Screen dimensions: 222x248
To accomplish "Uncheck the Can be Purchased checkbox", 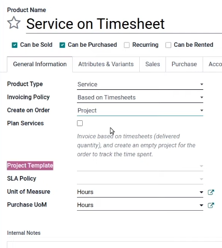I will (62, 45).
